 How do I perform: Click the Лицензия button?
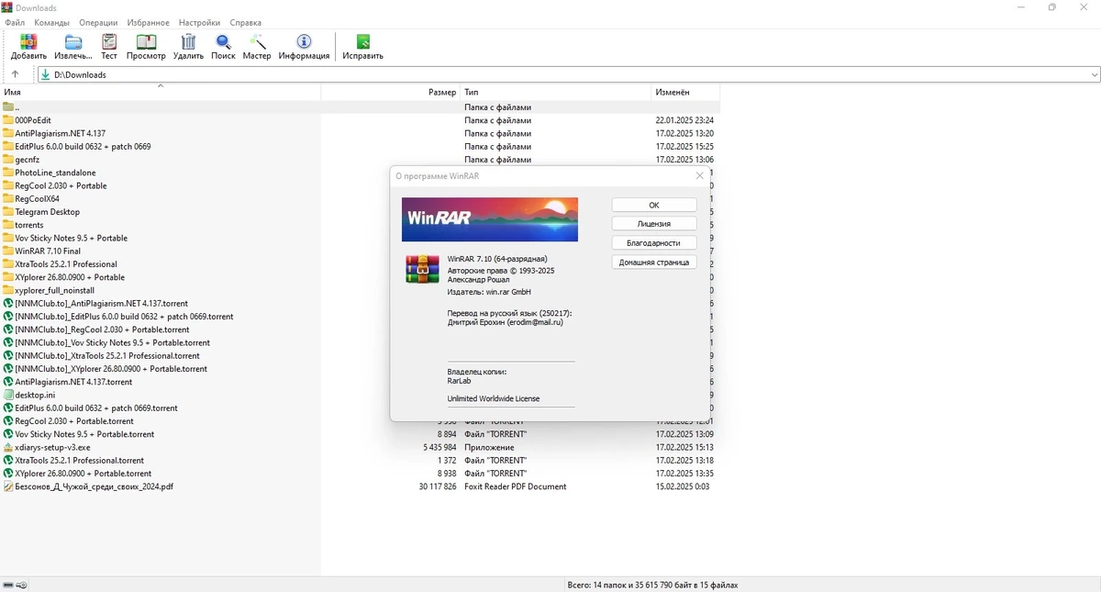[x=654, y=224]
